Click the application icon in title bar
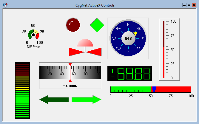The image size is (199, 124). pos(6,5)
